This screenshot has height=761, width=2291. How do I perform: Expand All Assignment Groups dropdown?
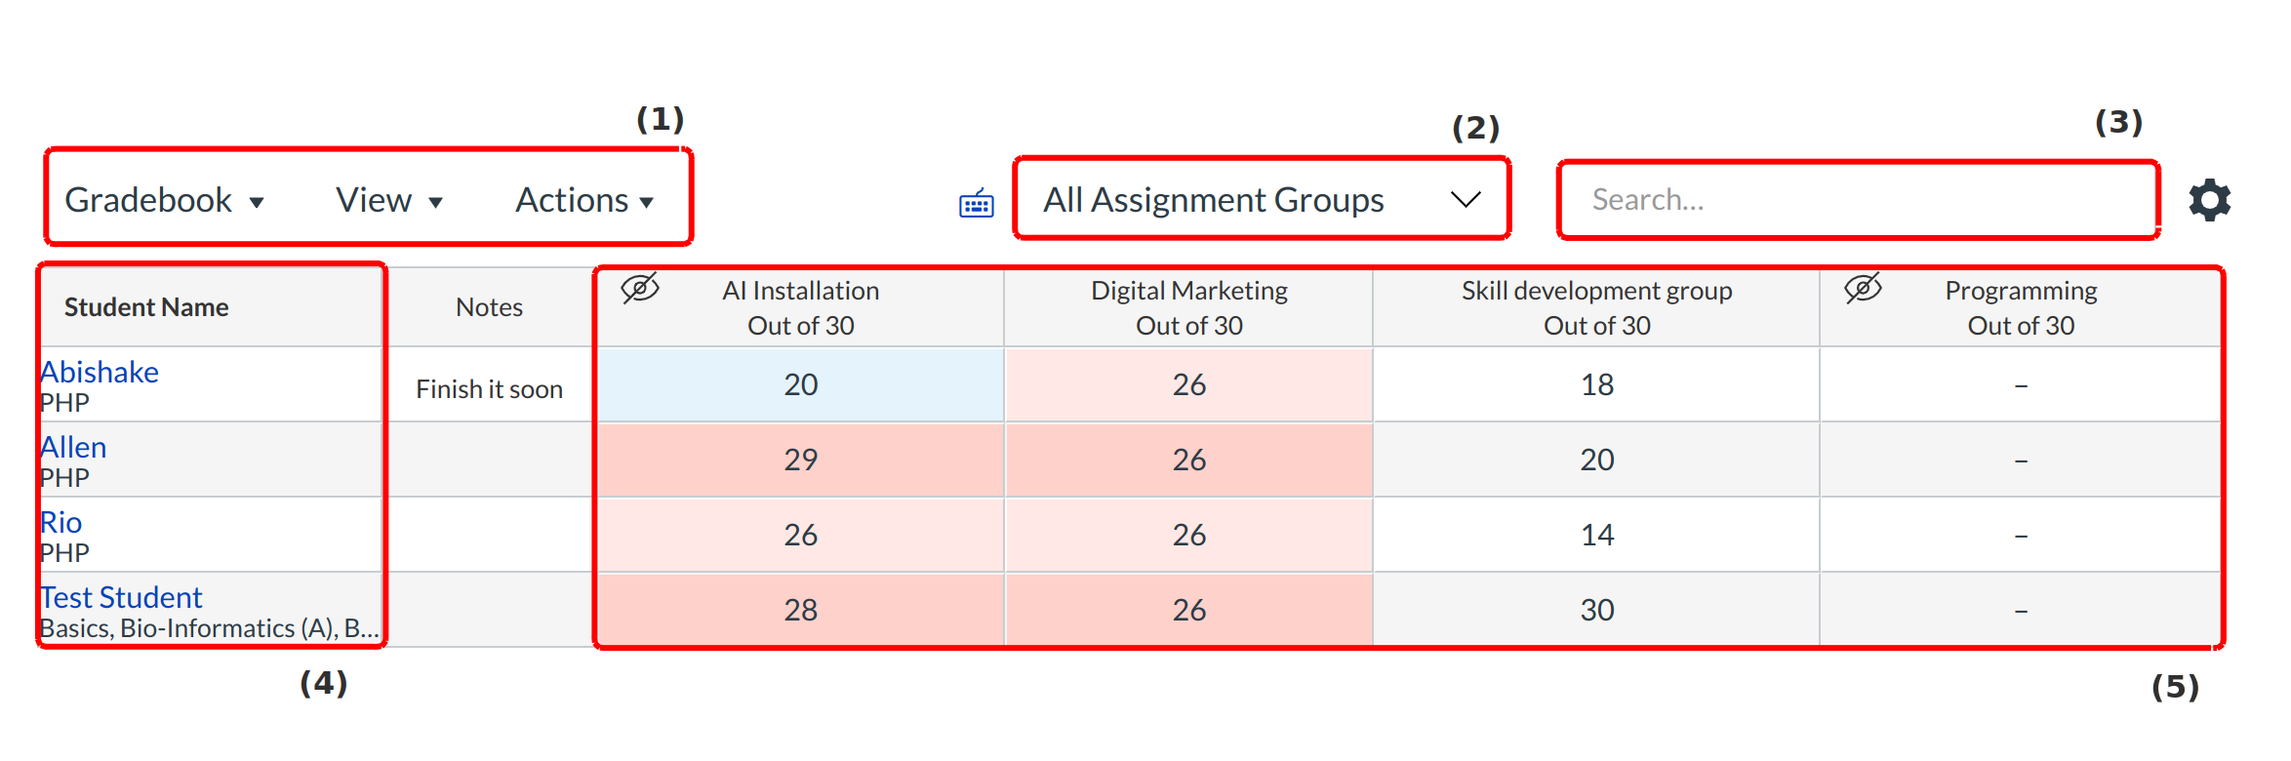point(1261,200)
